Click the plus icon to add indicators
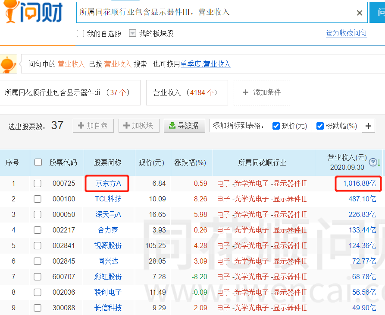 (368, 126)
